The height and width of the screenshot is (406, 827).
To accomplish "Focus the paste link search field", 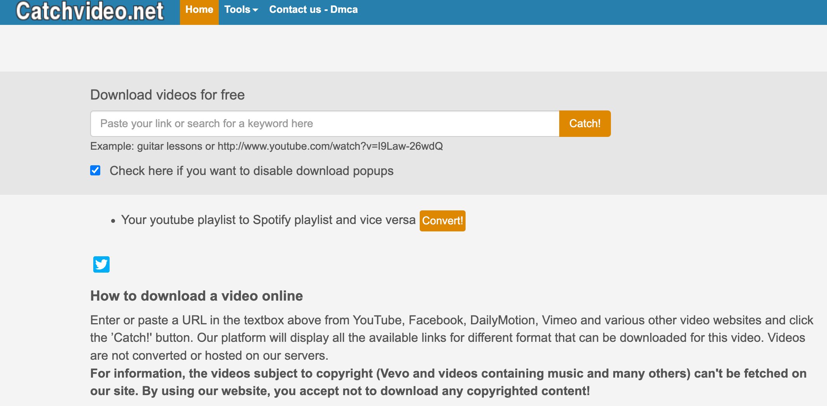I will pos(325,124).
